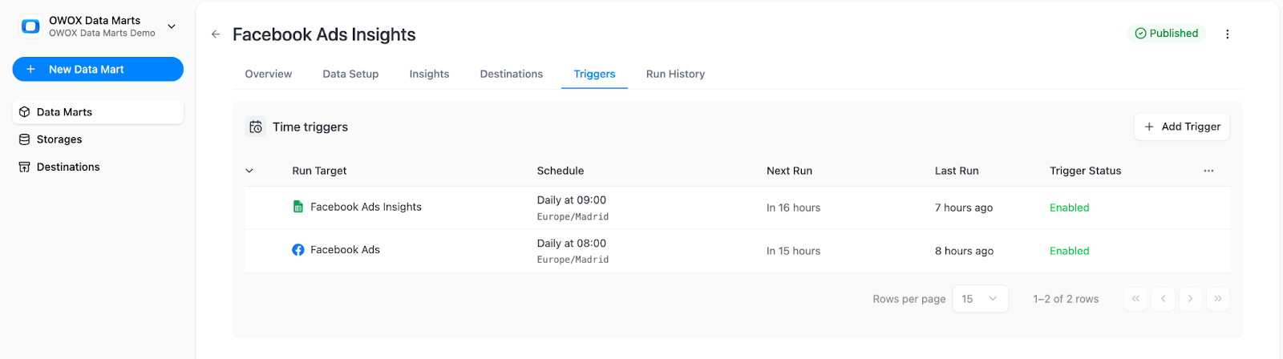Open Data Marts in the sidebar
Screen dimensions: 1283x359
[98, 112]
